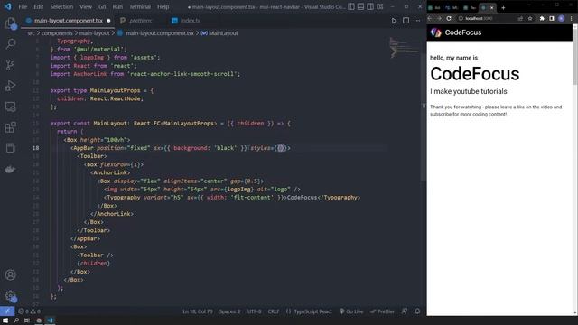
Task: Close the active browser tab
Action: tap(491, 8)
